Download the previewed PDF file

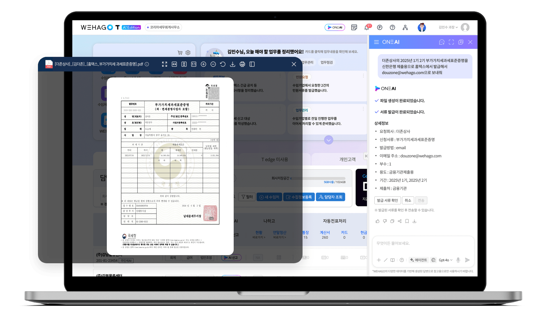[232, 64]
